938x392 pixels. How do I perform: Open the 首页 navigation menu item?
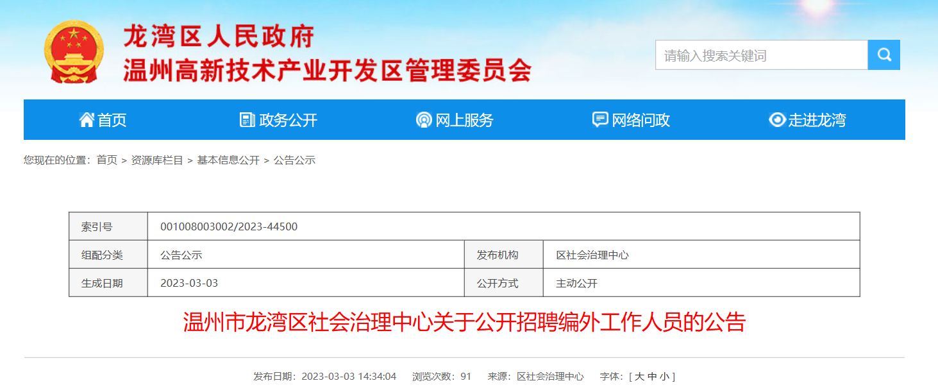tap(112, 120)
